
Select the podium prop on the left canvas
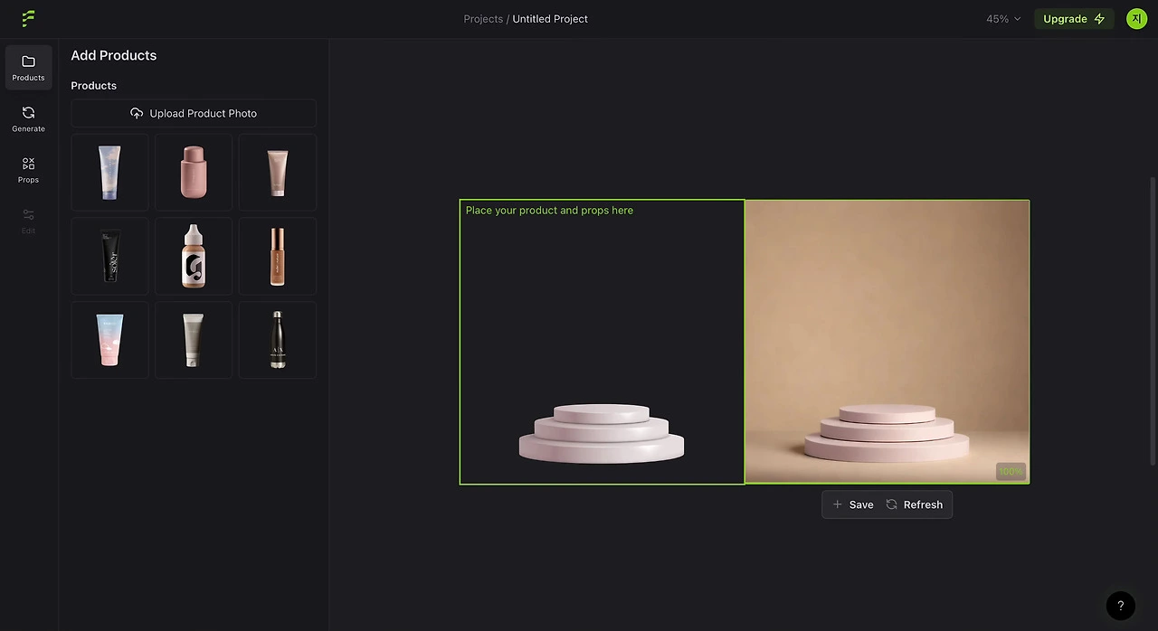(x=602, y=433)
